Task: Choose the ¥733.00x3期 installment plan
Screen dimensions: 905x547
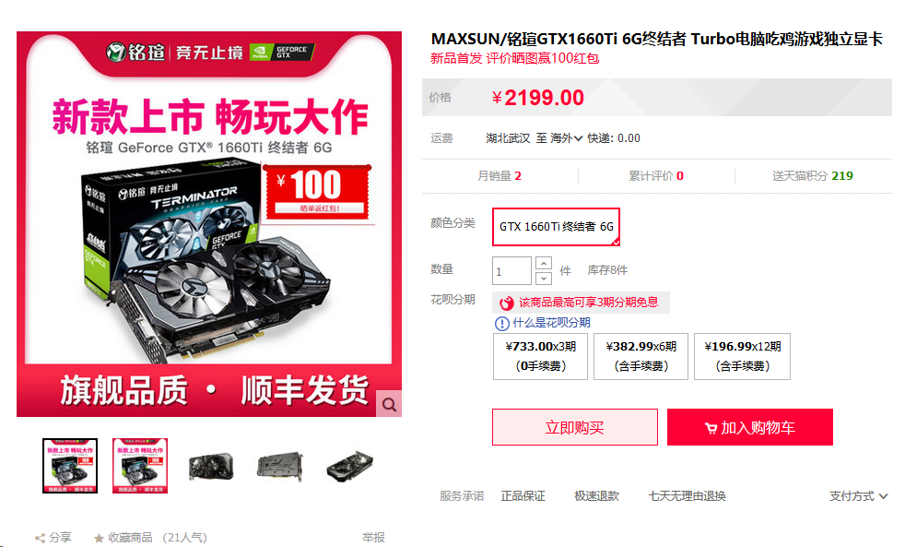Action: (x=540, y=356)
